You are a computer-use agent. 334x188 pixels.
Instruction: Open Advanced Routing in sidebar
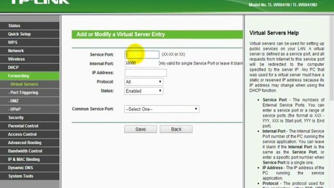tap(30, 143)
